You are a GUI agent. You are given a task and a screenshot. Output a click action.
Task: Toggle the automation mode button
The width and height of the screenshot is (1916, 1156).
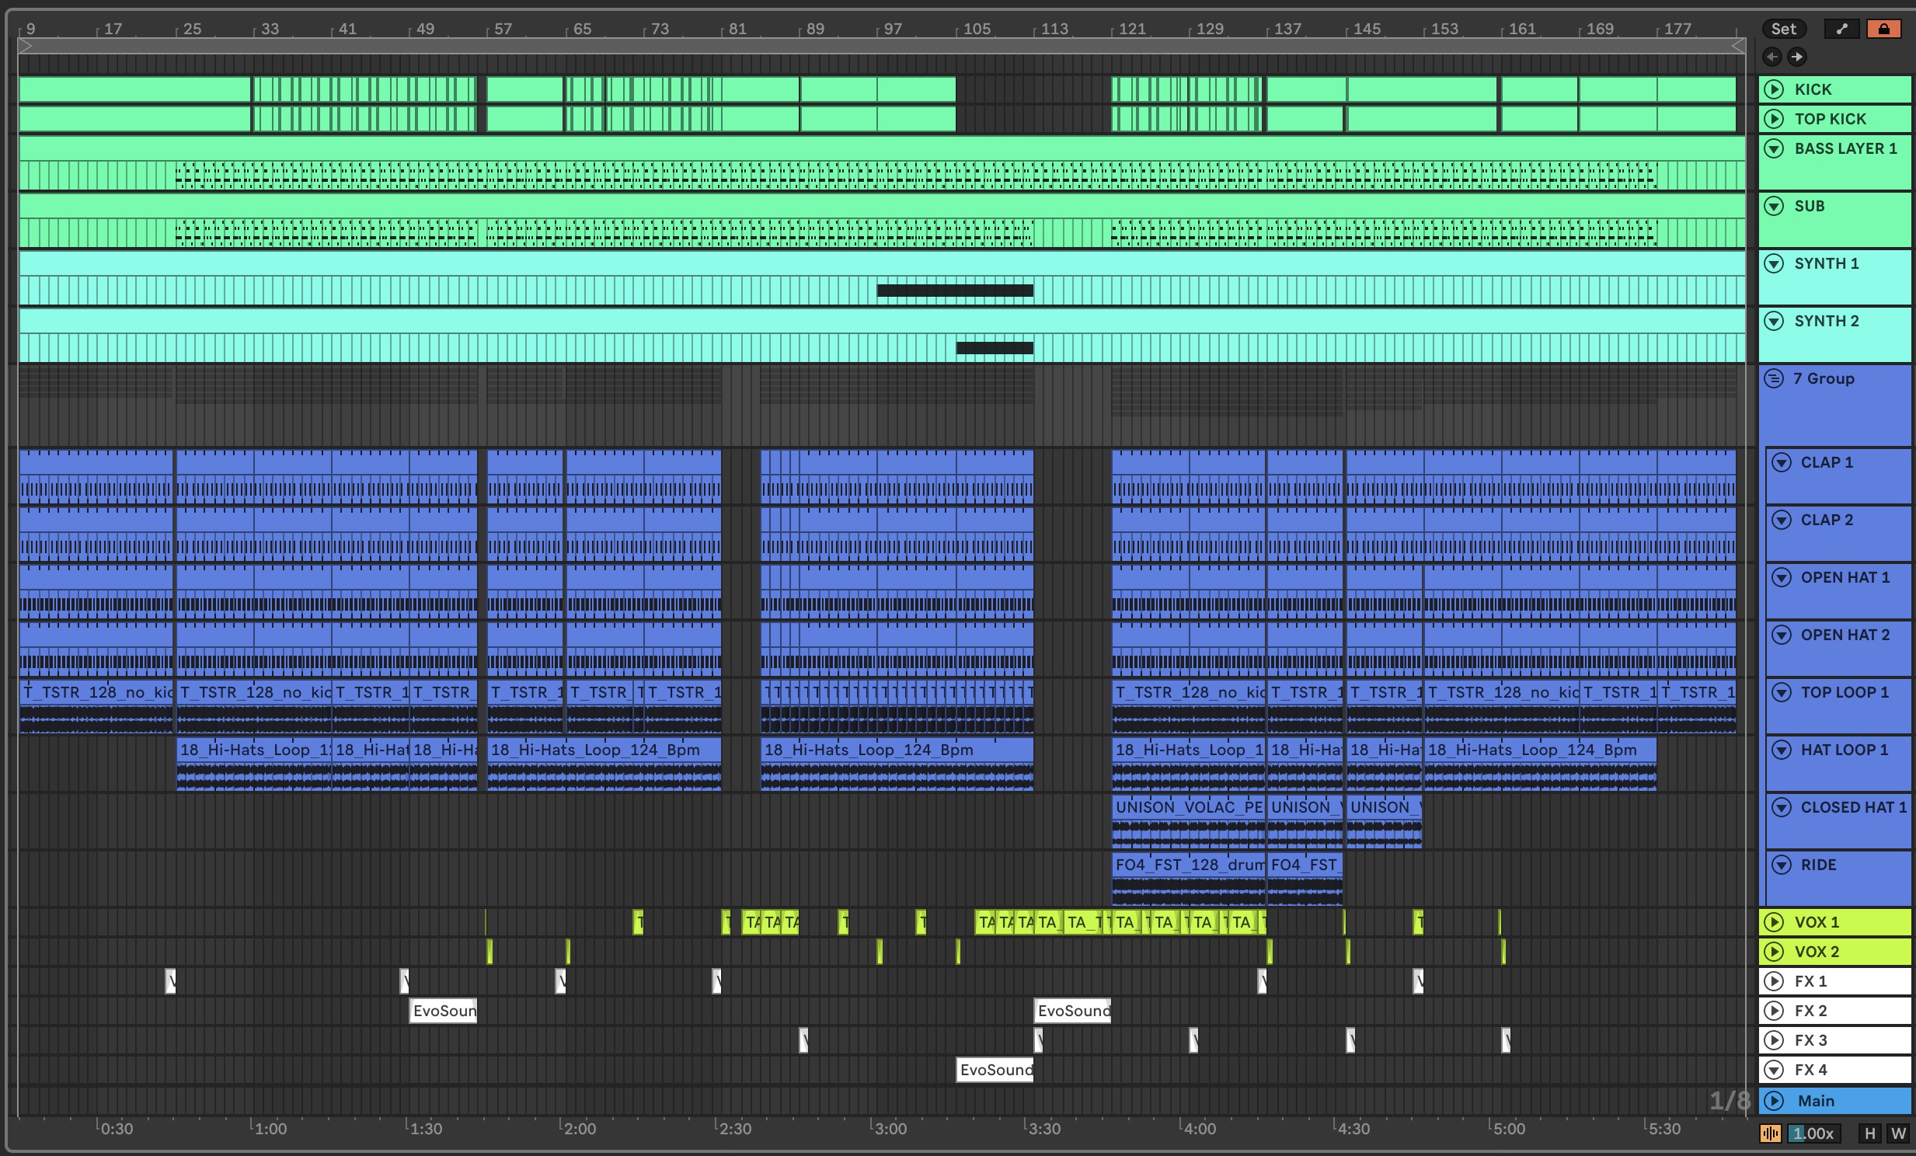click(1841, 29)
